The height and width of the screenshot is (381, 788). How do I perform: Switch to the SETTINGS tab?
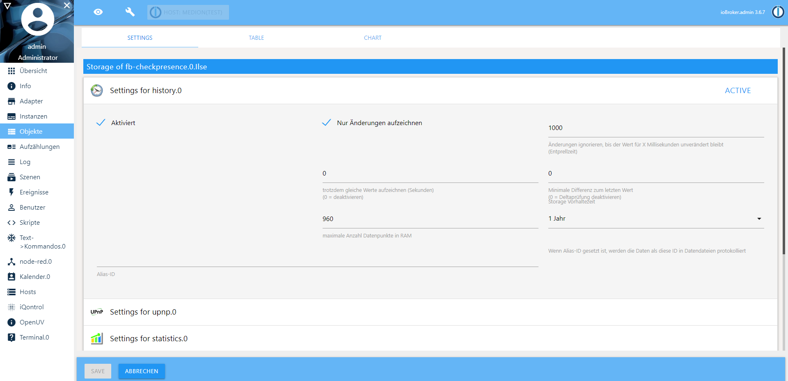(x=140, y=38)
